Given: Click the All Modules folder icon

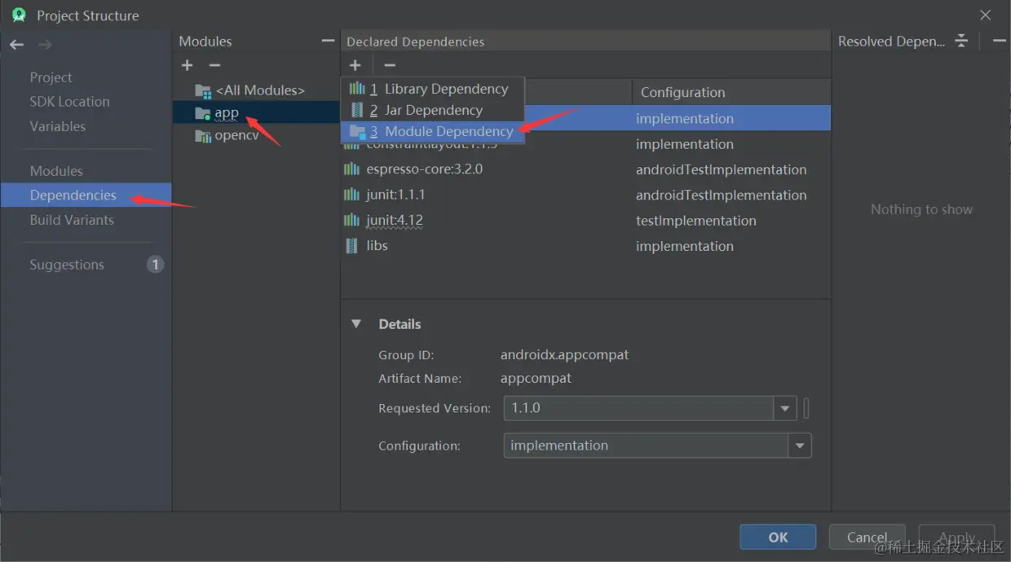Looking at the screenshot, I should coord(203,90).
